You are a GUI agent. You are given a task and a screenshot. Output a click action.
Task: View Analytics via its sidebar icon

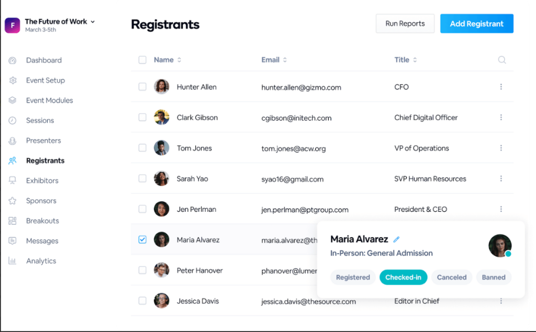(x=12, y=260)
